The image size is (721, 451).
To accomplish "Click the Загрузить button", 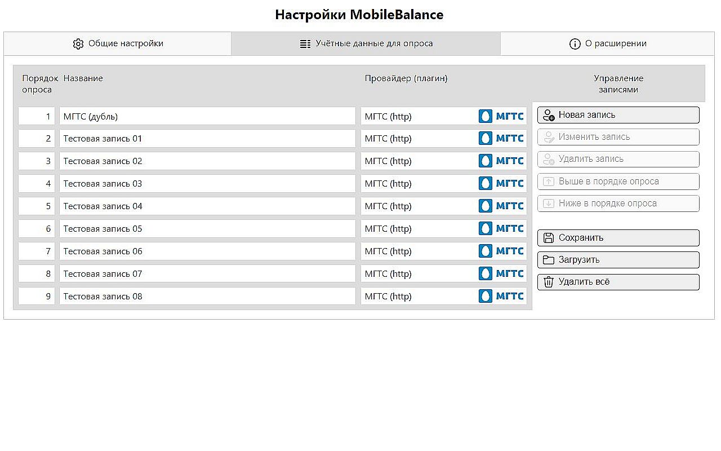I will pos(618,259).
